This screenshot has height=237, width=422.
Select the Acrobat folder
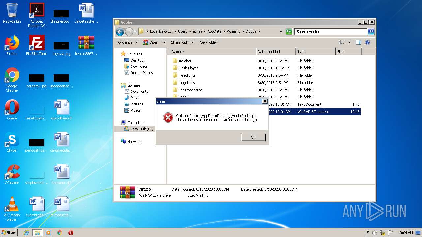point(185,61)
